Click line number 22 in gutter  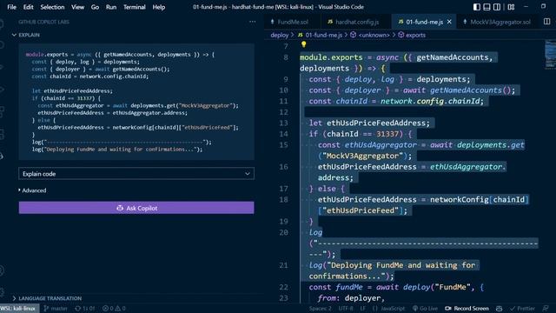[x=284, y=287]
